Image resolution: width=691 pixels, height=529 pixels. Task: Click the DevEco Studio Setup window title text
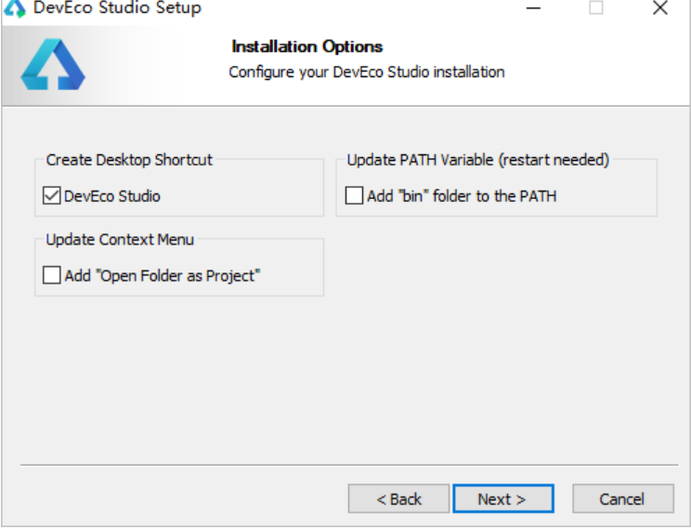pyautogui.click(x=117, y=8)
